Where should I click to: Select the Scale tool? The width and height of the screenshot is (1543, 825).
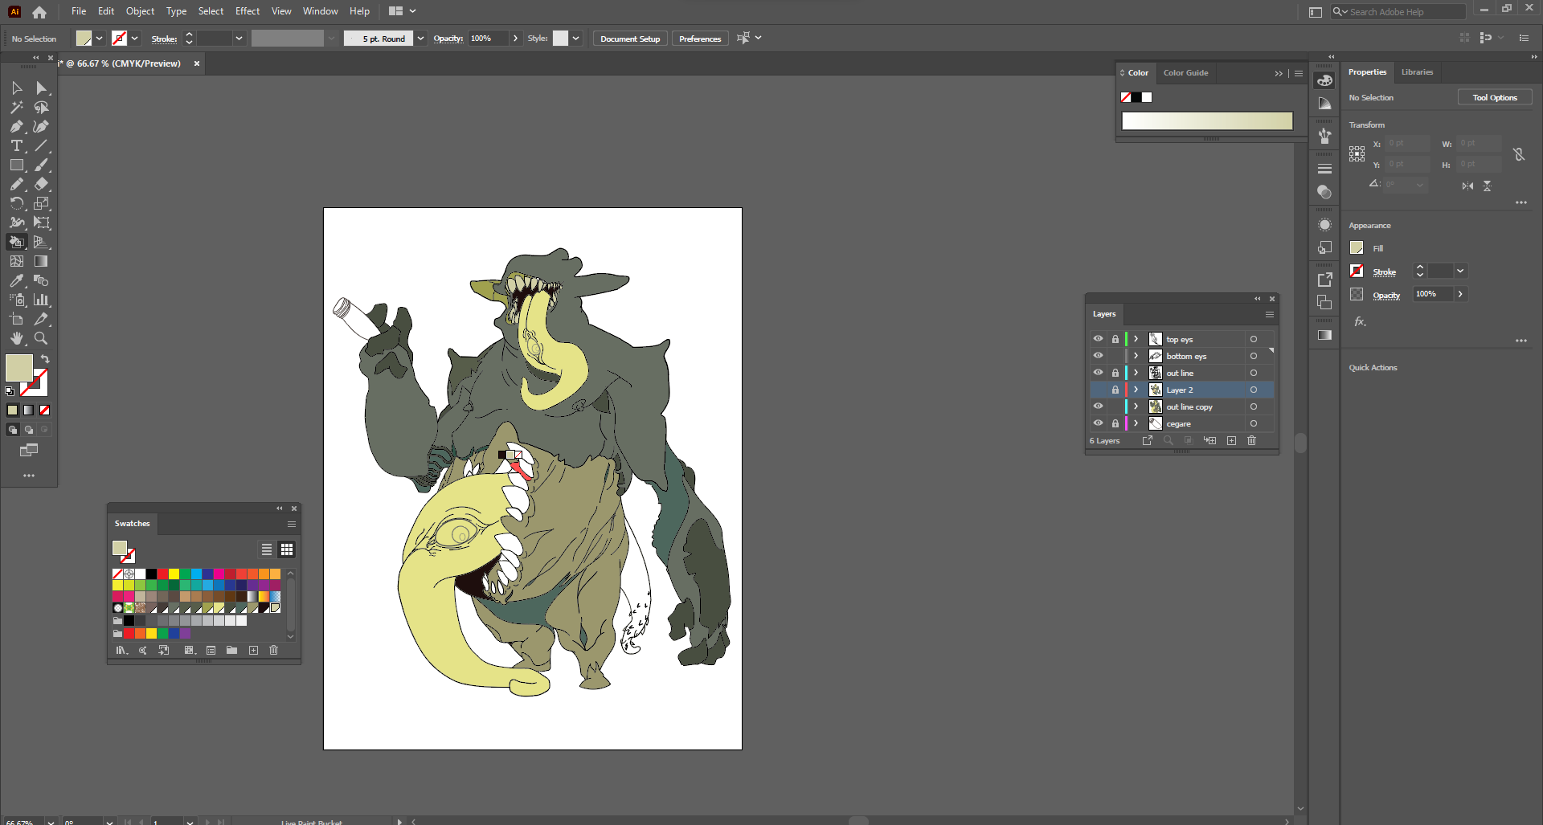click(x=41, y=203)
